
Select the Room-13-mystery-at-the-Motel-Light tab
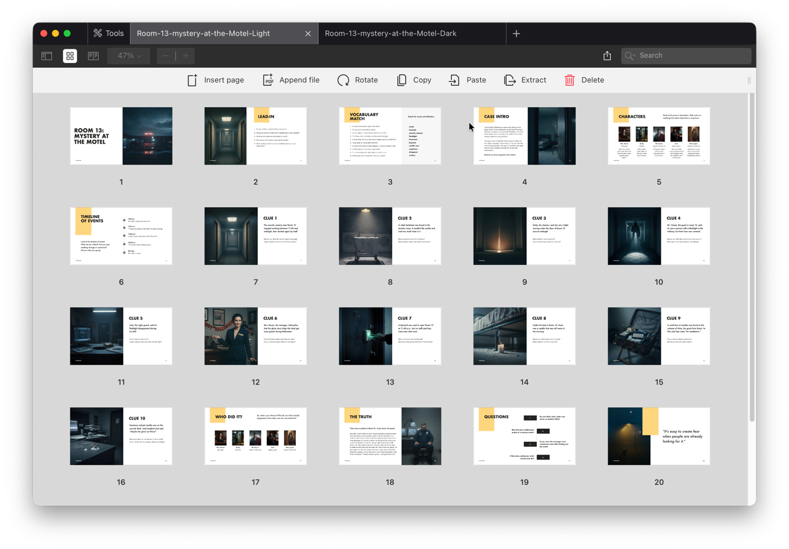click(203, 33)
